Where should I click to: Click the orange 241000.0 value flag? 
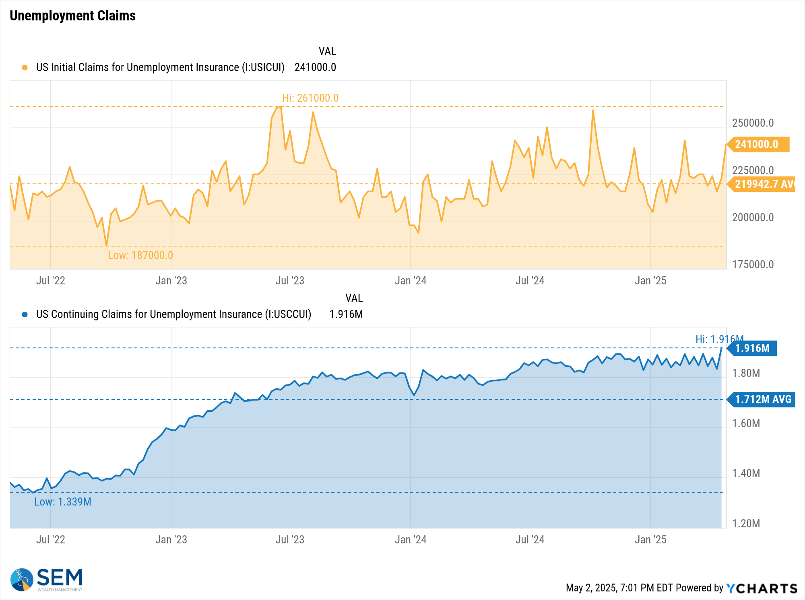(758, 144)
